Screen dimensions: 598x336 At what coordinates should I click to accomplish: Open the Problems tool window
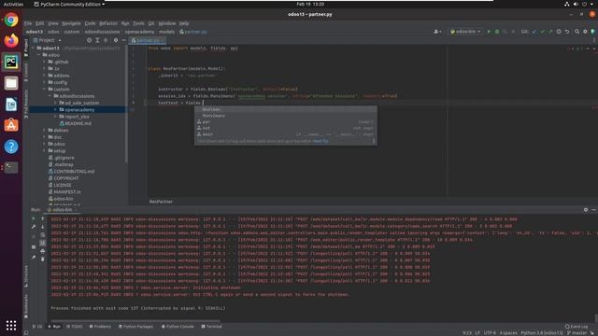click(100, 327)
